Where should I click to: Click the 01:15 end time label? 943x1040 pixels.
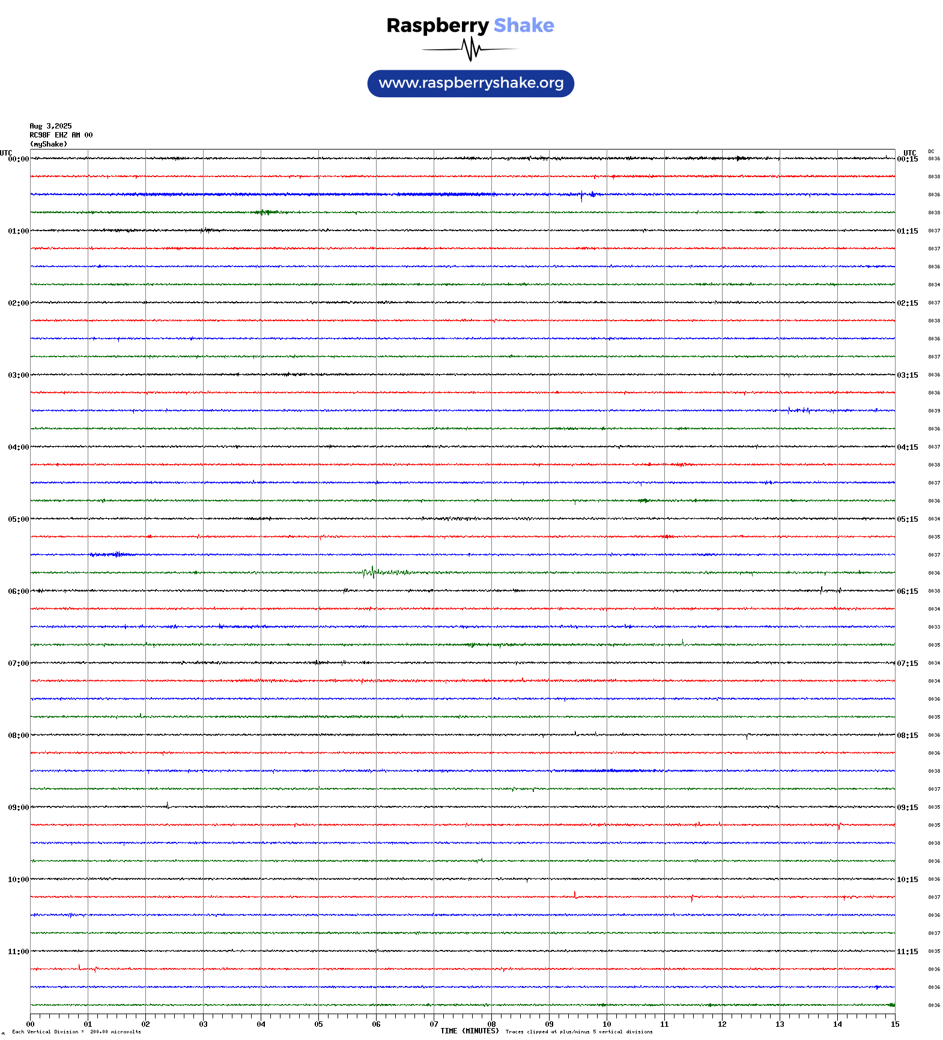coord(908,231)
